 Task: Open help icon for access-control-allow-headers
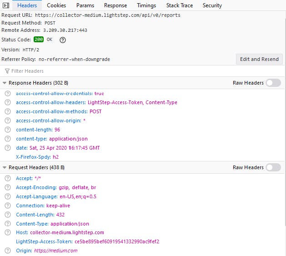8,102
